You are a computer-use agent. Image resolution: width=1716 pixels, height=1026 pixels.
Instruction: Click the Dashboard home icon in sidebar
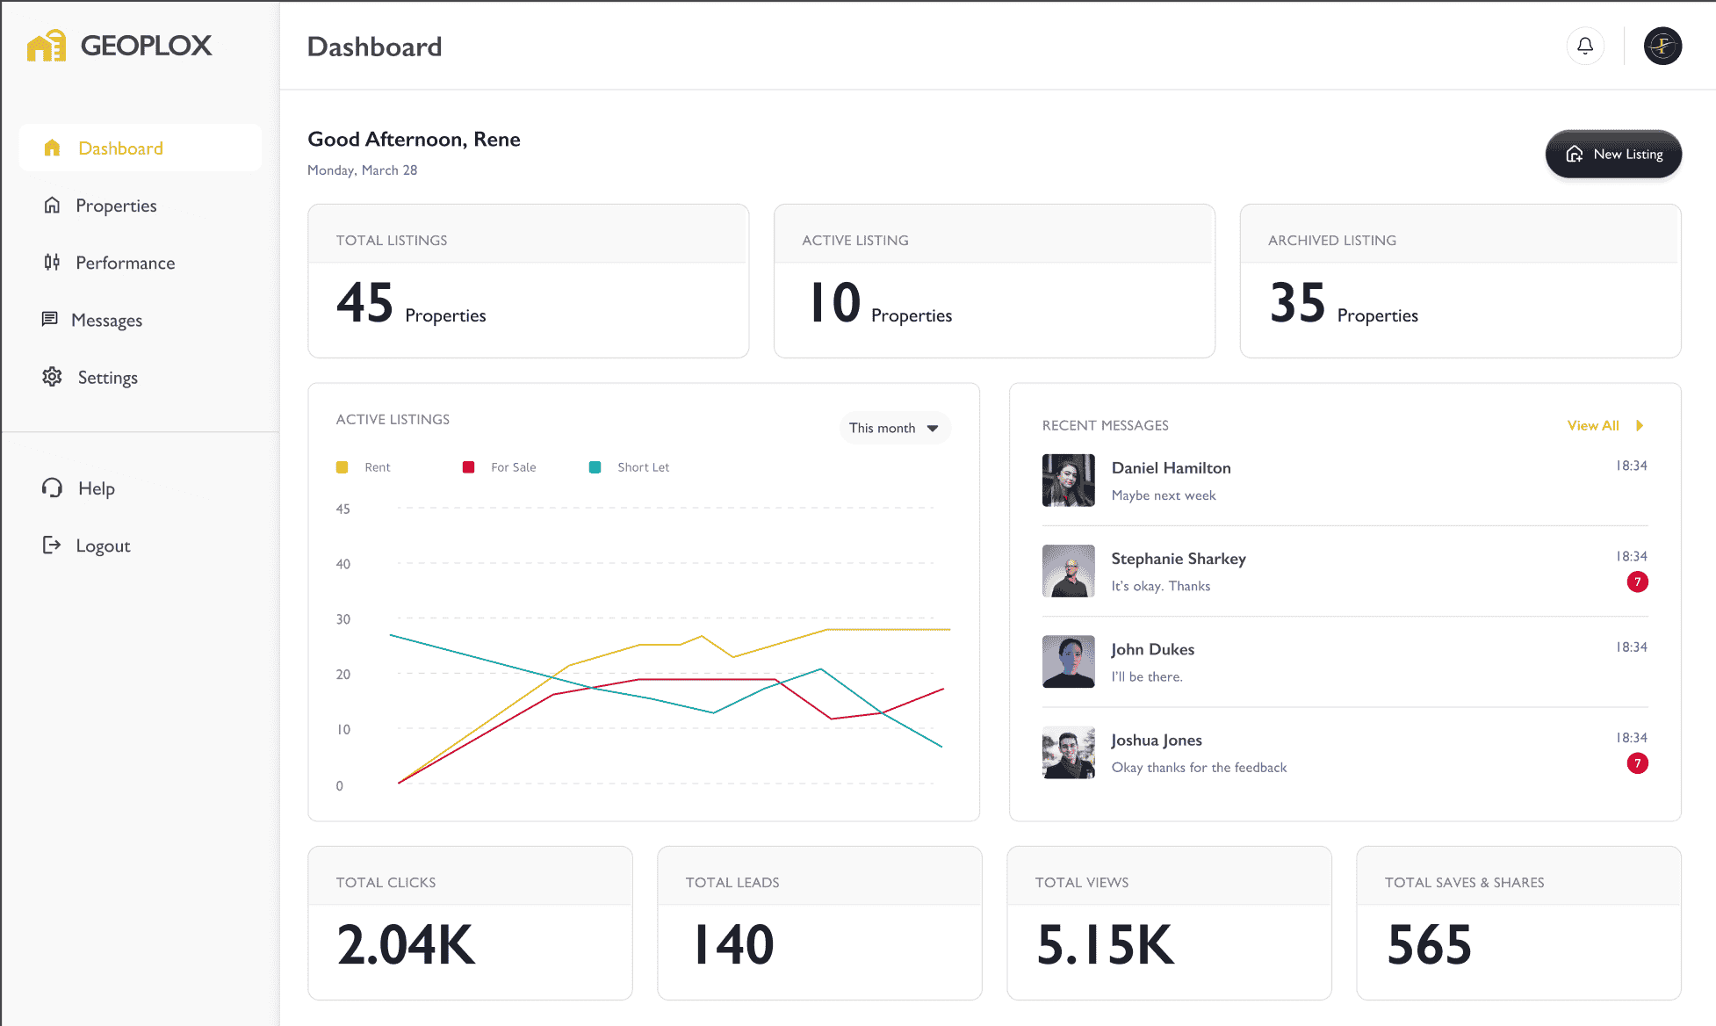pos(52,148)
